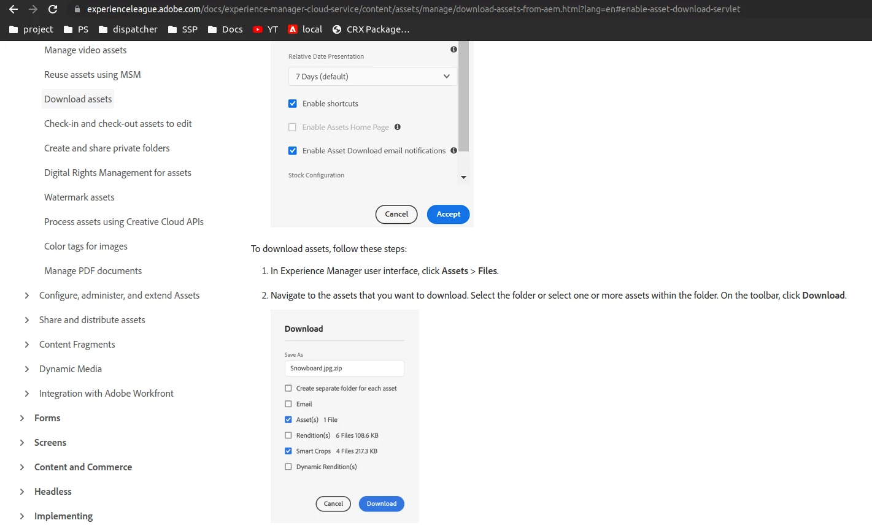The image size is (872, 531).
Task: Open the Docs bookmark folder
Action: [x=225, y=29]
